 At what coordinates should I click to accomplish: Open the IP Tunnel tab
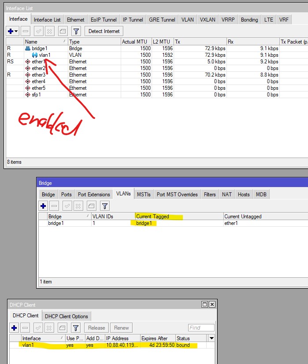(133, 20)
